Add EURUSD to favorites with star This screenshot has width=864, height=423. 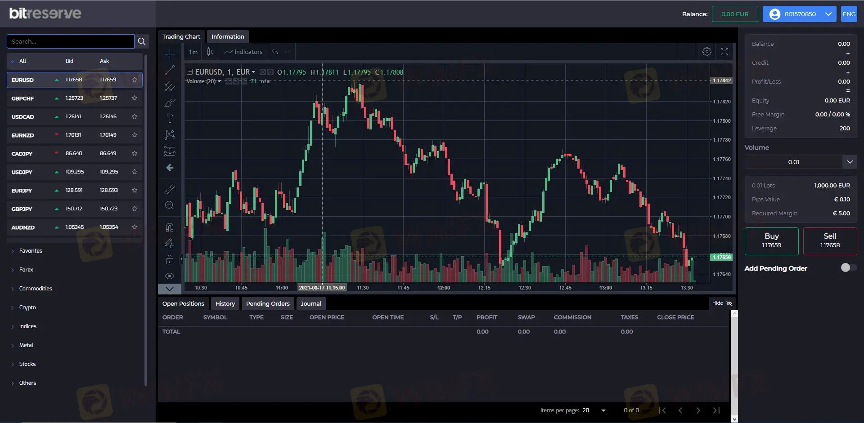coord(135,80)
